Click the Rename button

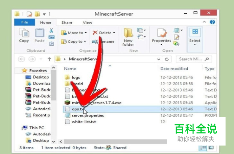point(103,42)
